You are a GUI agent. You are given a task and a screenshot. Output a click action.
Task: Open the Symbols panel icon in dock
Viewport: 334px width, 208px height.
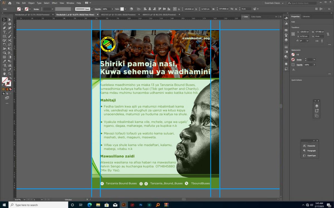click(x=286, y=40)
